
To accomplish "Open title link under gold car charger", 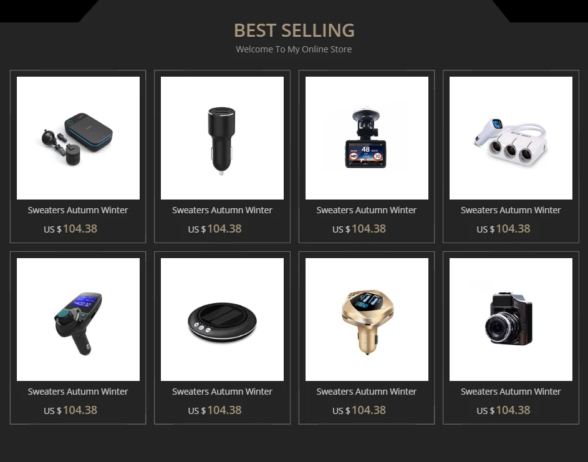I will click(x=367, y=392).
